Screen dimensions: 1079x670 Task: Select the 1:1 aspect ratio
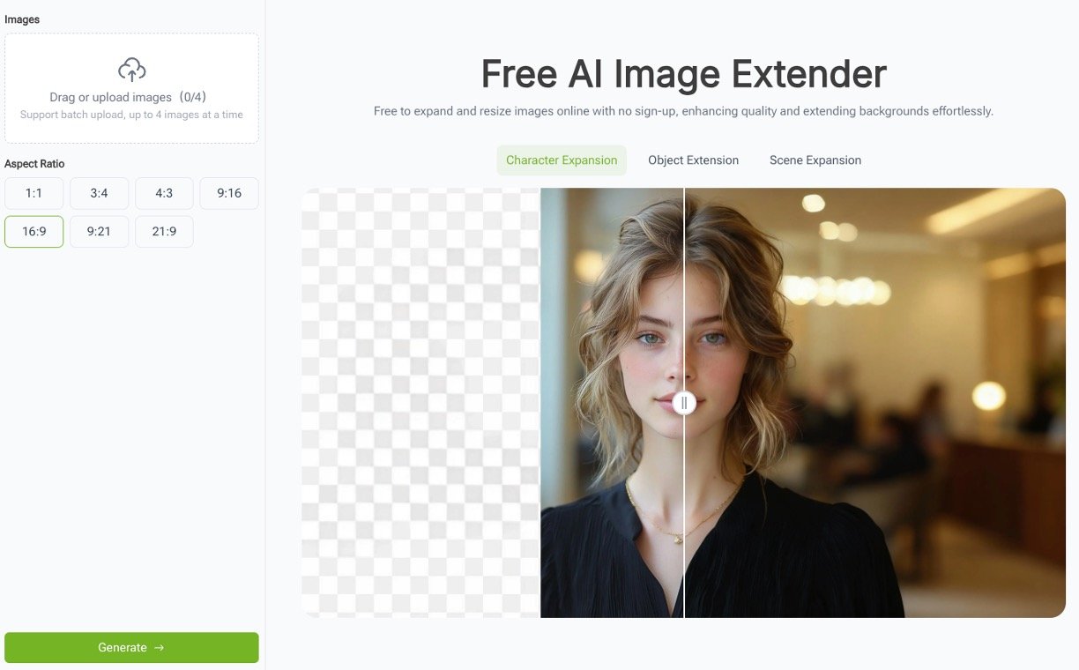point(33,193)
